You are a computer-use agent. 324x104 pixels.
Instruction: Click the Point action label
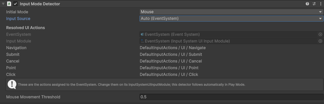point(11,68)
